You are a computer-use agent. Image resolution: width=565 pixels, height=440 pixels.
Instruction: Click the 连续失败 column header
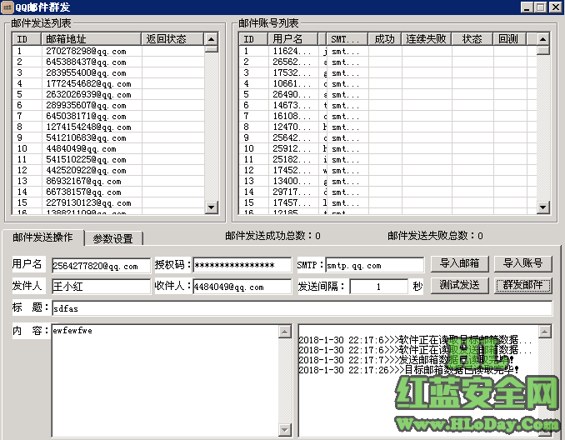[x=427, y=39]
